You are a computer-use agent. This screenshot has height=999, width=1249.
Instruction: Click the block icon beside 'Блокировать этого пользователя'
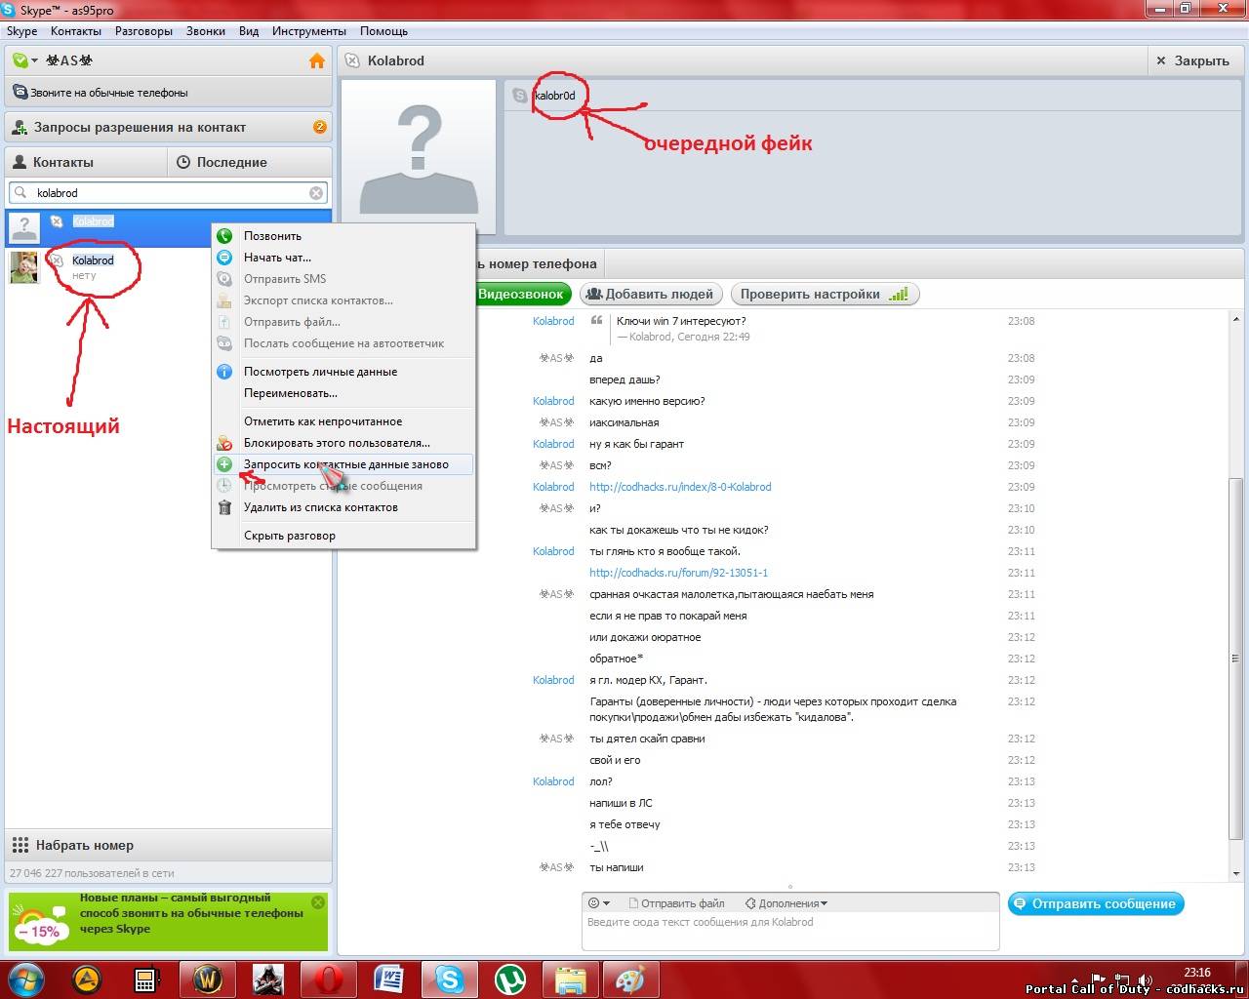tap(224, 443)
